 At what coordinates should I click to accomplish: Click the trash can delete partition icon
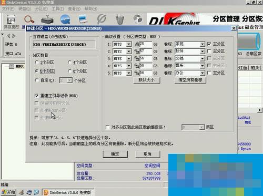120,19
